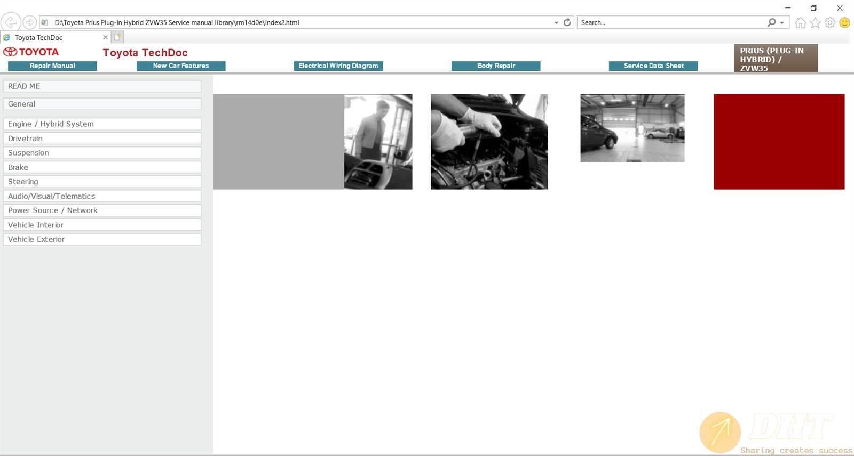Click the dark red square panel

[779, 142]
